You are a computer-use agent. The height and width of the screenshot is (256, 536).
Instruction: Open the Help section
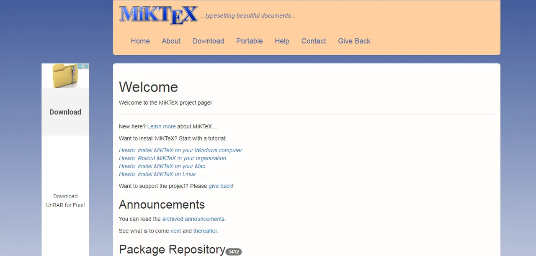282,41
